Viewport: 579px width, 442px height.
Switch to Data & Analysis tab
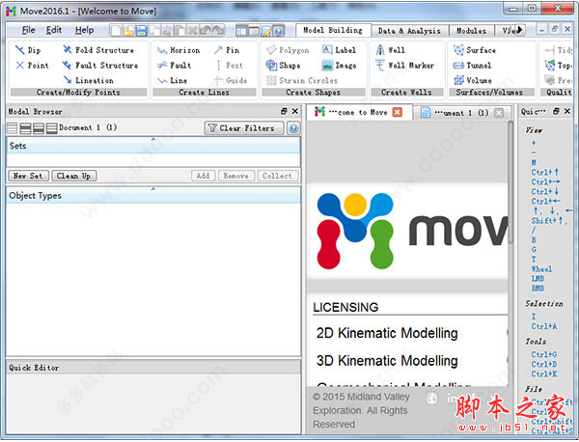click(409, 31)
